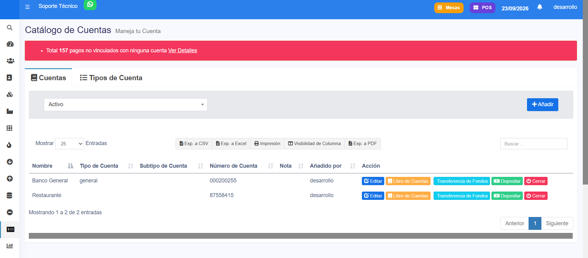Expand the Activo status dropdown
Screen dimensions: 588x258
(x=126, y=105)
